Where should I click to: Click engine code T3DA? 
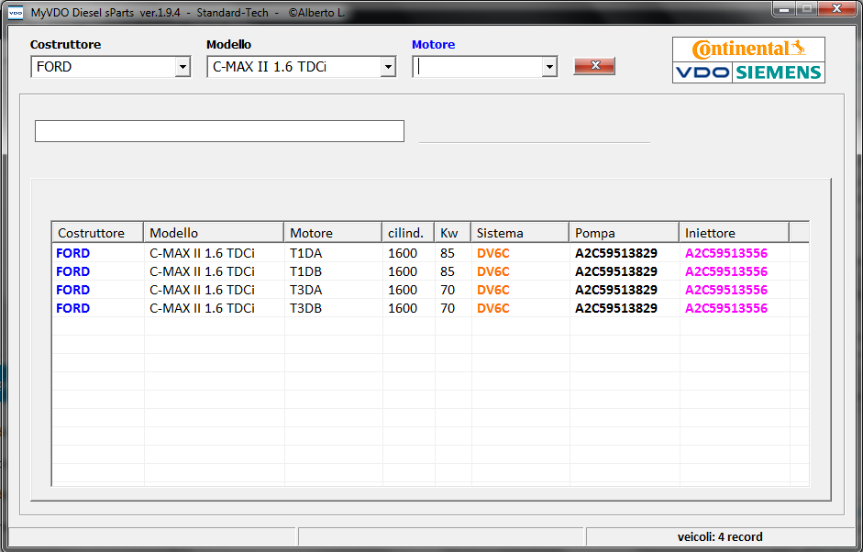[305, 290]
